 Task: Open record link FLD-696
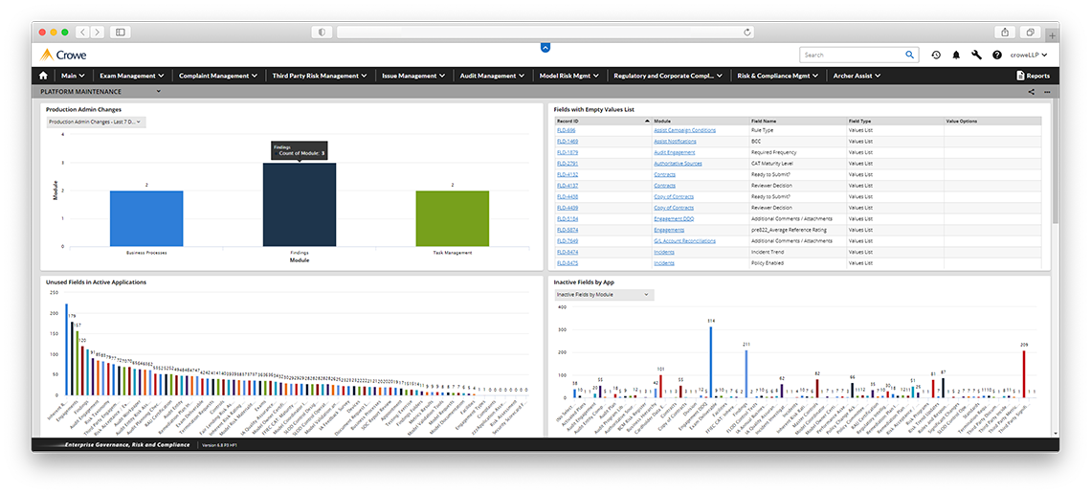point(567,130)
